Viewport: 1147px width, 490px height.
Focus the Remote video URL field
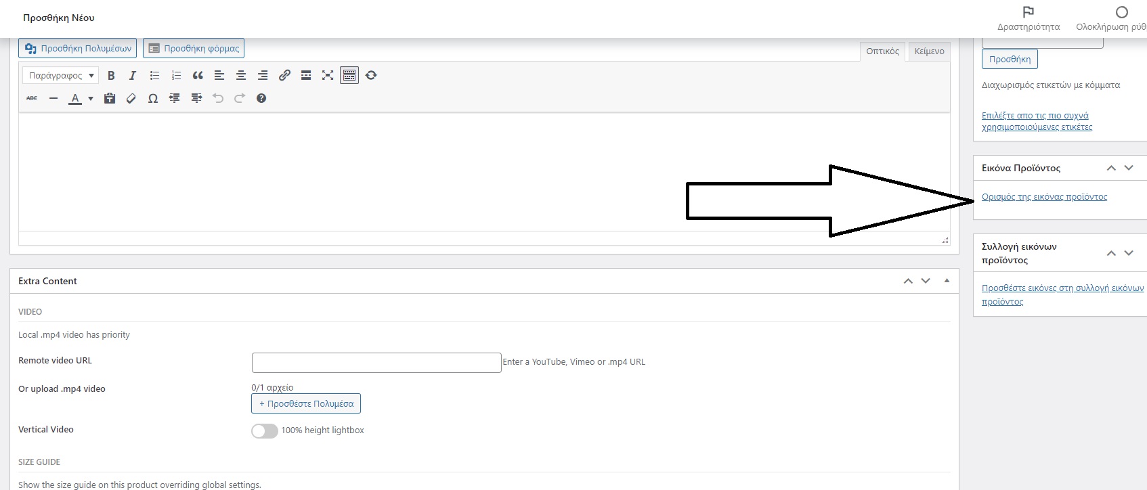point(376,362)
